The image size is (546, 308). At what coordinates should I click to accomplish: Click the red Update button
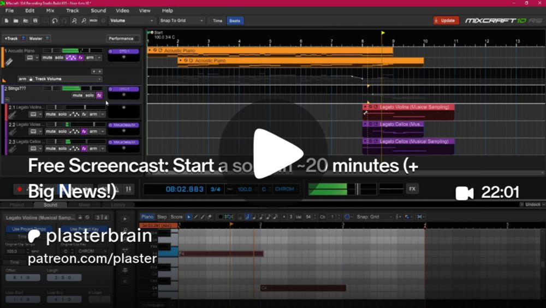(x=446, y=21)
